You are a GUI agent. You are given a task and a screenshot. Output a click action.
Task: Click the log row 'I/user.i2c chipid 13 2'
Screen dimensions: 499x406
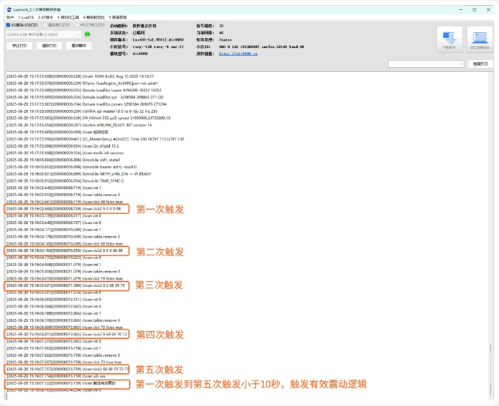click(63, 146)
